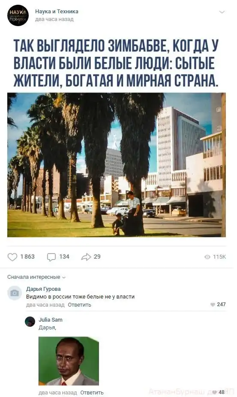237x397 pixels.
Task: Like the post with the heart icon
Action: (12, 257)
